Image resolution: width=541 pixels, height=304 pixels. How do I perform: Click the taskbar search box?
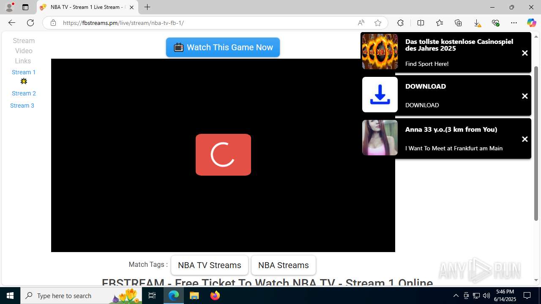[81, 296]
